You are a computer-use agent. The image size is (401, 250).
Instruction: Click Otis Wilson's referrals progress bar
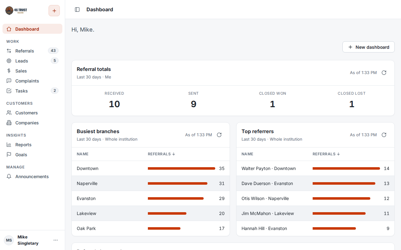pos(341,198)
